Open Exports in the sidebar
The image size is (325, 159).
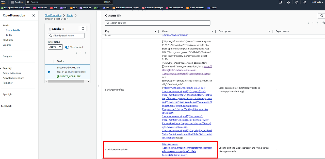coord(7,45)
